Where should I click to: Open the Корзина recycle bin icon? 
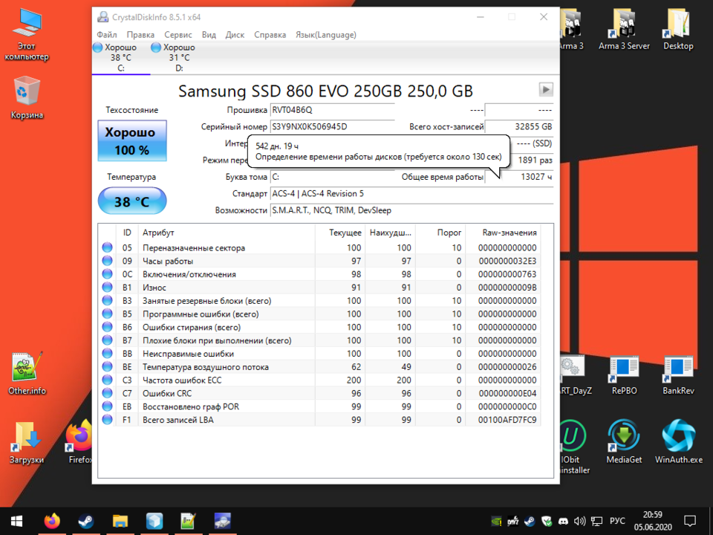(x=27, y=98)
